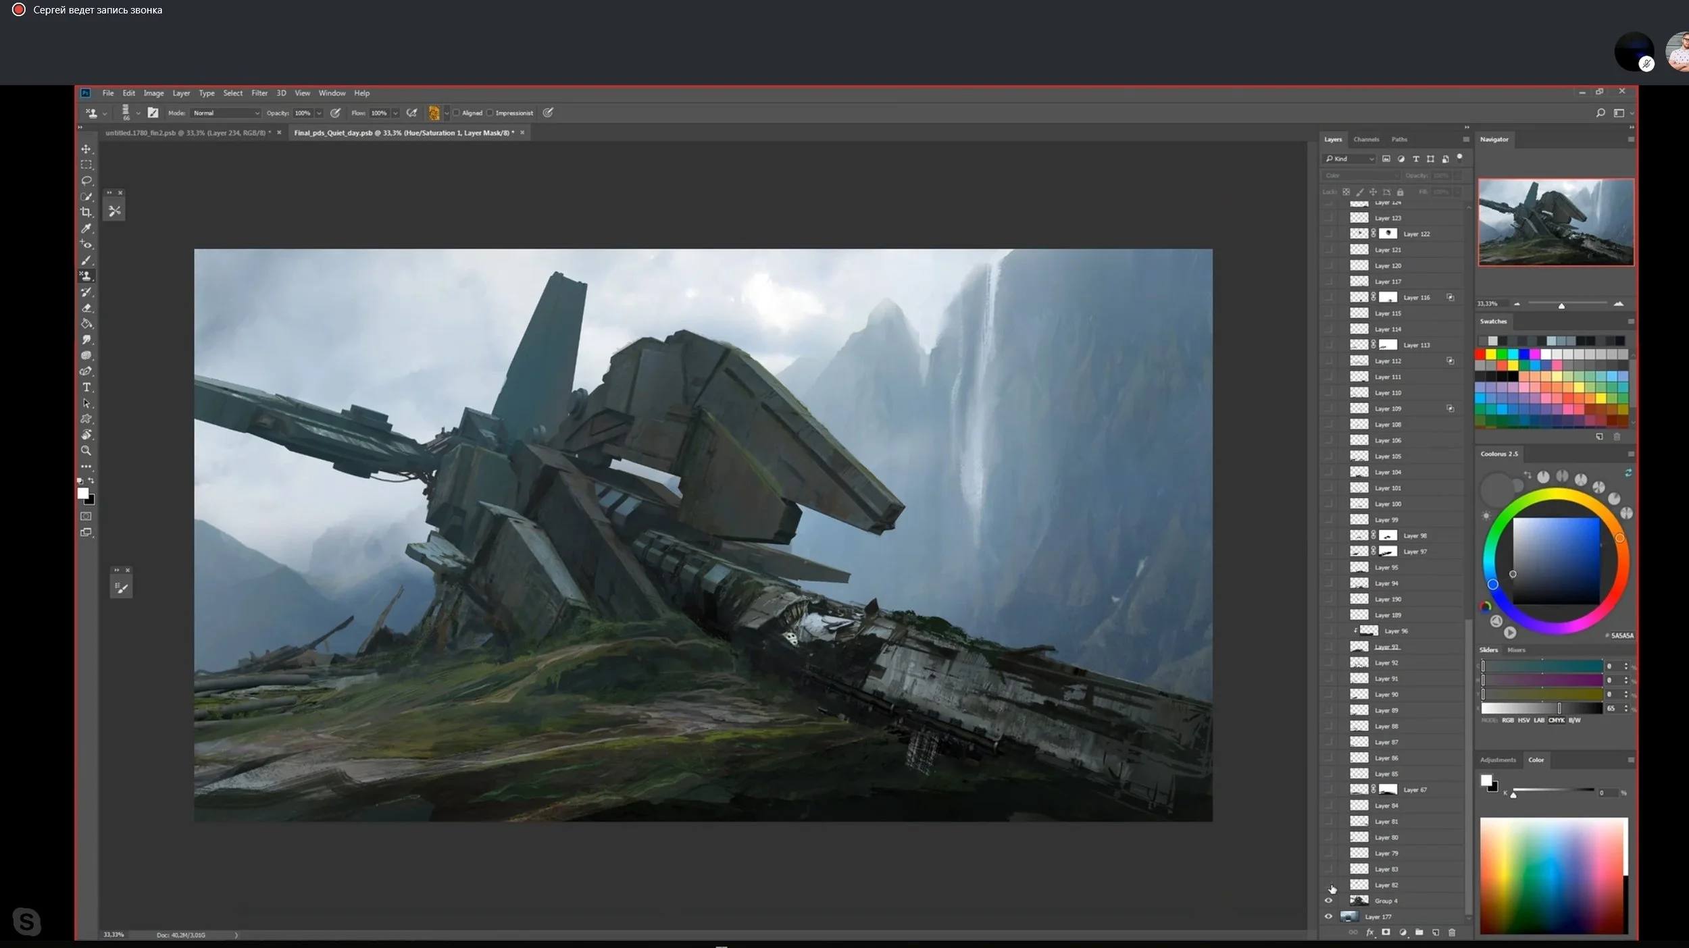Screen dimensions: 1689x948
Task: Swap foreground and background colors
Action: coord(91,481)
